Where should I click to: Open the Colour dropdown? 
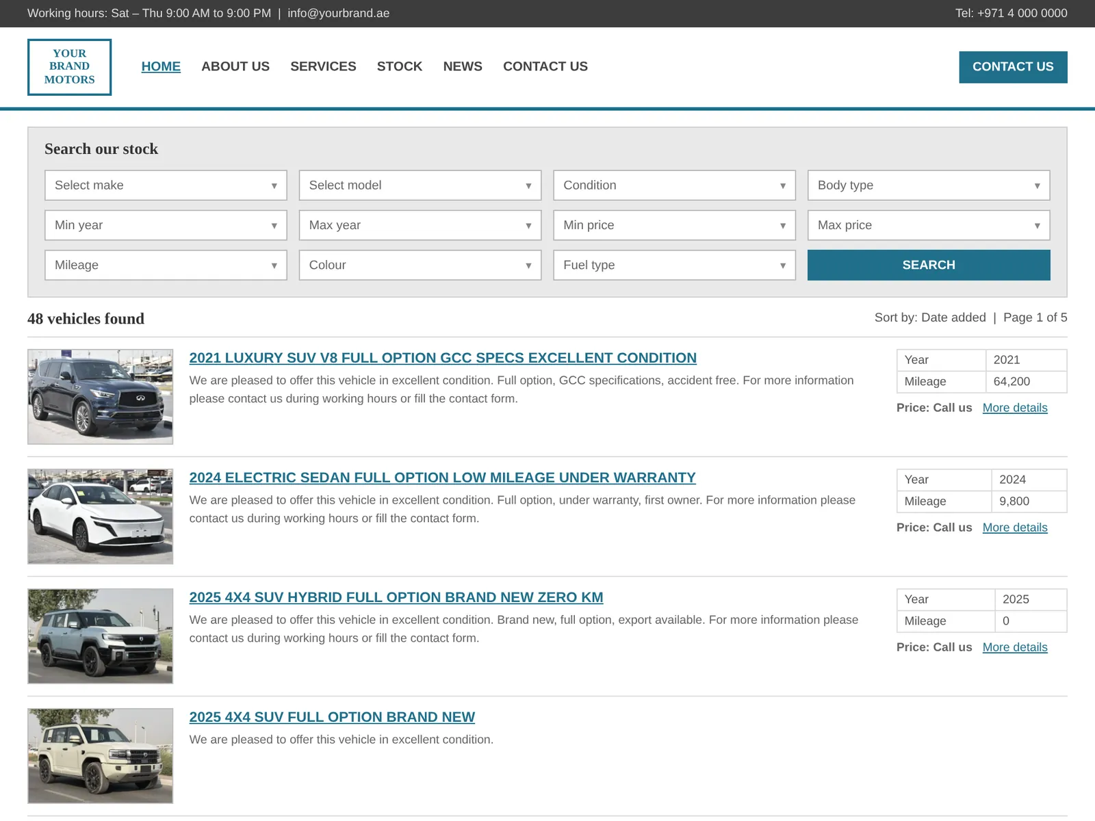(x=420, y=265)
